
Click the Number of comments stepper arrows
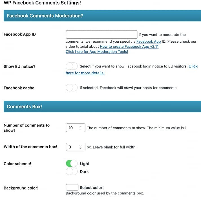pos(81,128)
